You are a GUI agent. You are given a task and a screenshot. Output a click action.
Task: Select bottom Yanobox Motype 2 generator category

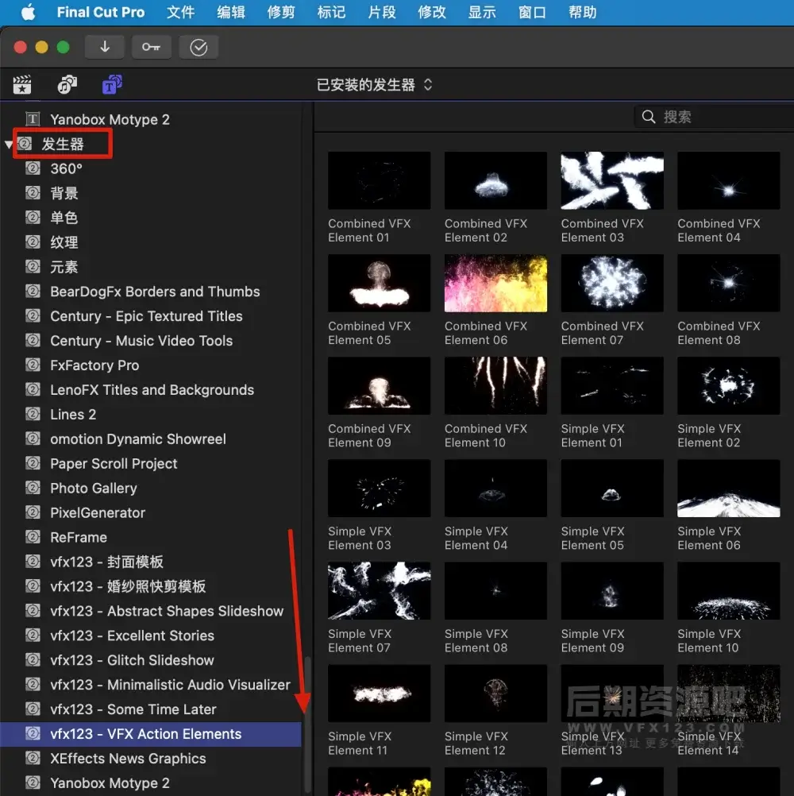[110, 782]
